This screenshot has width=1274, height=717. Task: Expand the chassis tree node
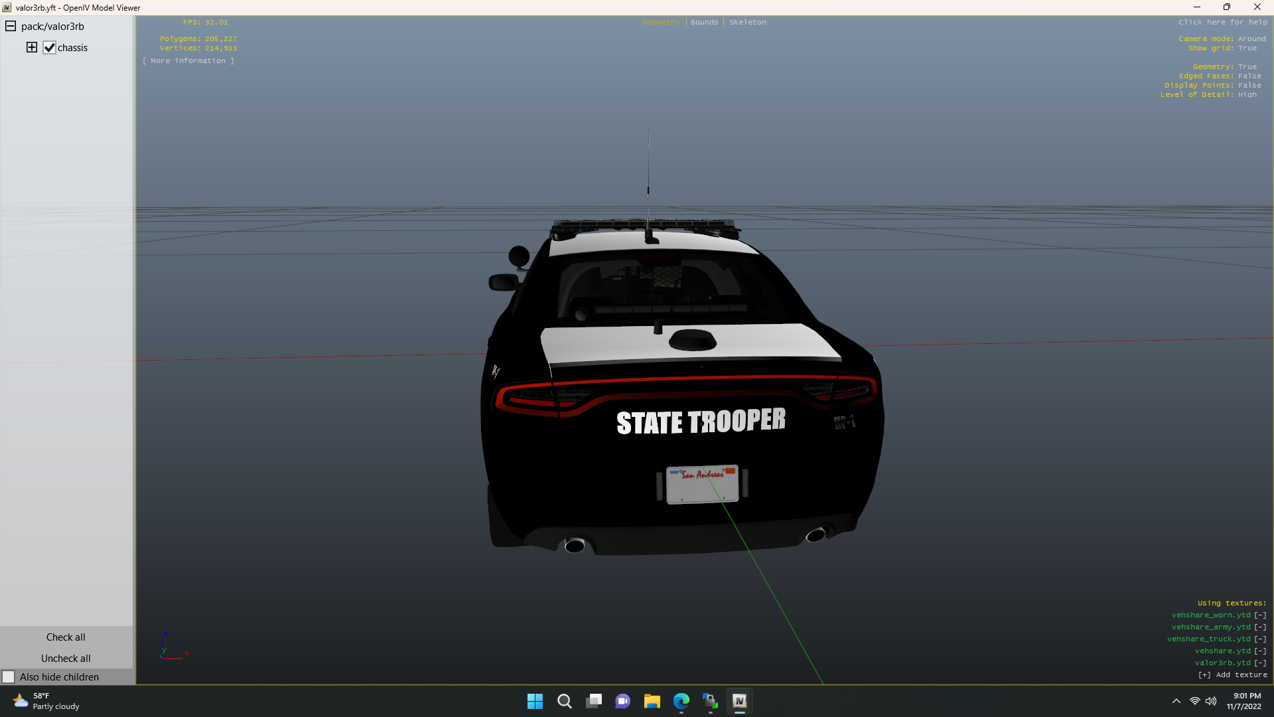click(31, 47)
